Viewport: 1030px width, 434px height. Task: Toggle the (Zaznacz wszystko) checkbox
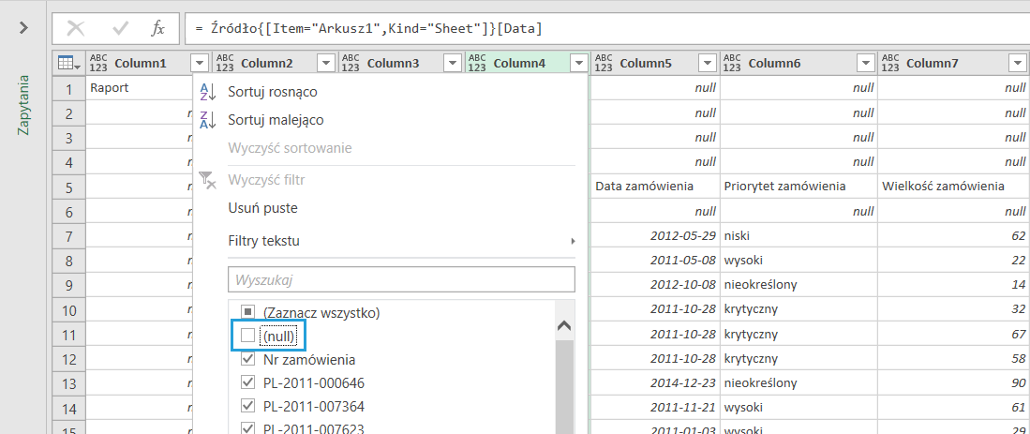pyautogui.click(x=248, y=312)
